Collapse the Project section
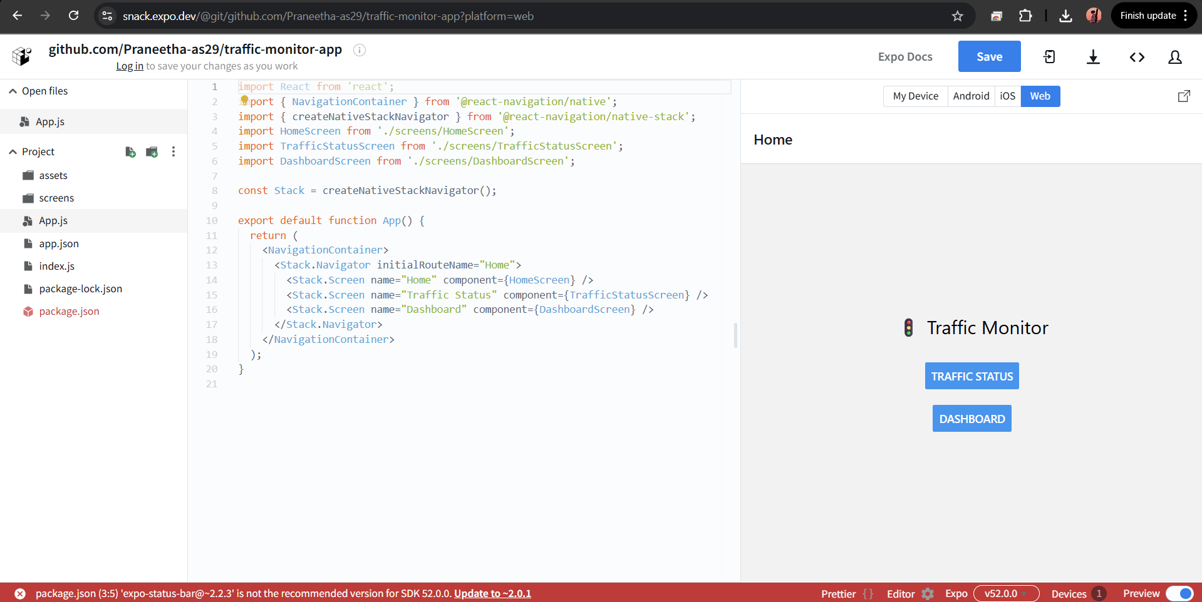1202x602 pixels. [x=13, y=152]
